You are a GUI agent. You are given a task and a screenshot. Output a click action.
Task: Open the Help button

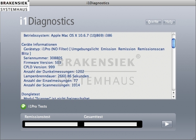169,22
